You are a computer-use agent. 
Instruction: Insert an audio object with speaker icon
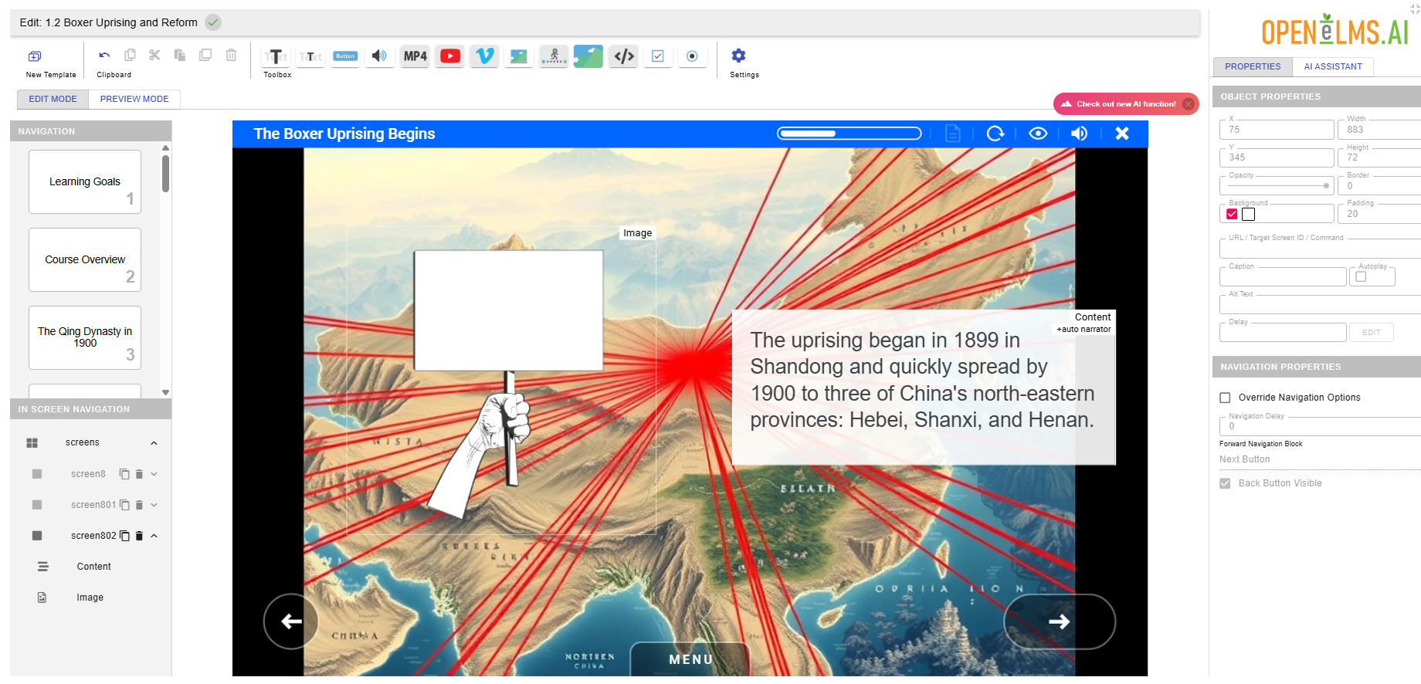(379, 56)
